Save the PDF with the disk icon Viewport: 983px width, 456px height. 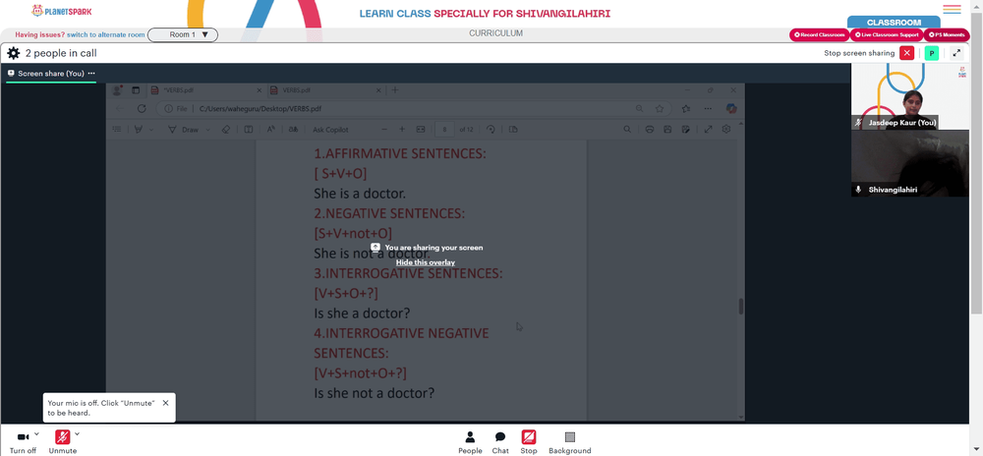[667, 130]
